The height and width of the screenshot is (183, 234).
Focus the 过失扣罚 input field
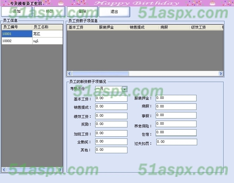pyautogui.click(x=177, y=142)
